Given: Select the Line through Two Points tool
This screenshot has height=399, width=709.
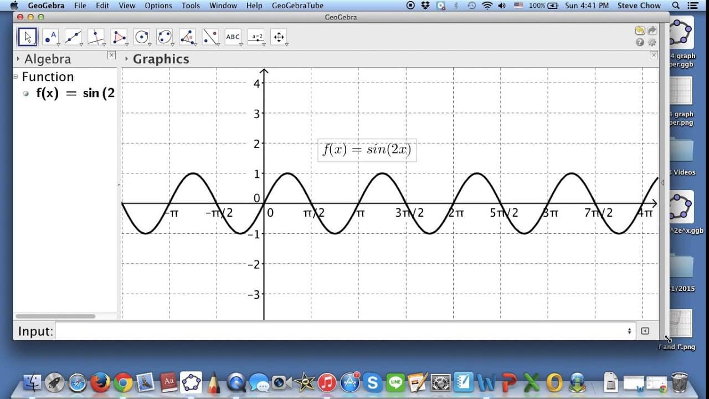Looking at the screenshot, I should tap(73, 37).
